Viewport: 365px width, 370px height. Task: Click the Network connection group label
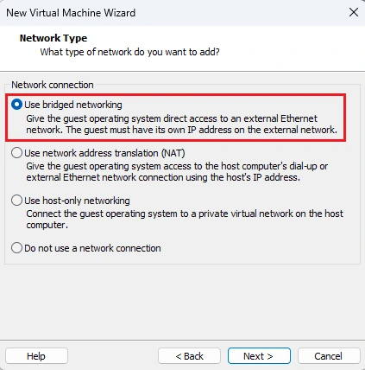(x=53, y=85)
